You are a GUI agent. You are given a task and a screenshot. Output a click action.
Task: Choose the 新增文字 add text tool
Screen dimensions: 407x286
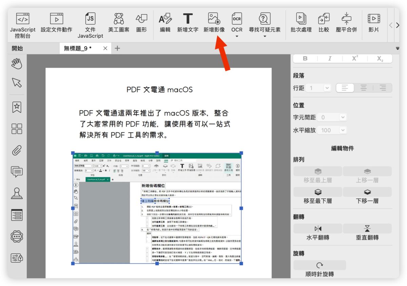click(188, 22)
